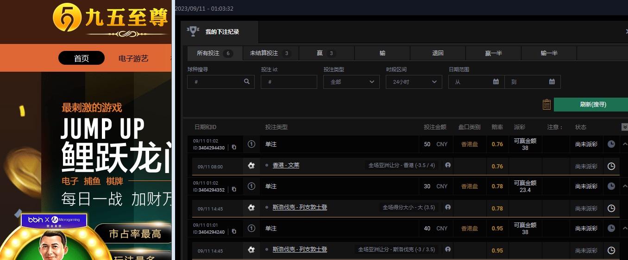Click 全场亚洲让分 - 斯洛伐克 (-3 / 3.5) label
The height and width of the screenshot is (260, 628).
[x=396, y=249]
